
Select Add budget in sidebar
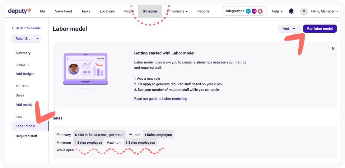pyautogui.click(x=25, y=74)
